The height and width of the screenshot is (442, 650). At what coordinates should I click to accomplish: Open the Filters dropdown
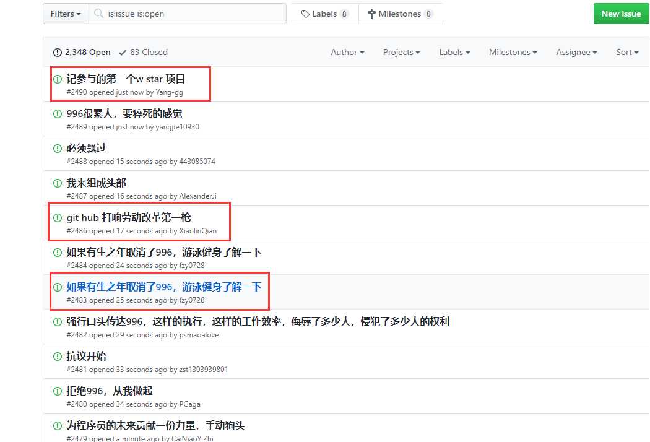[x=66, y=14]
